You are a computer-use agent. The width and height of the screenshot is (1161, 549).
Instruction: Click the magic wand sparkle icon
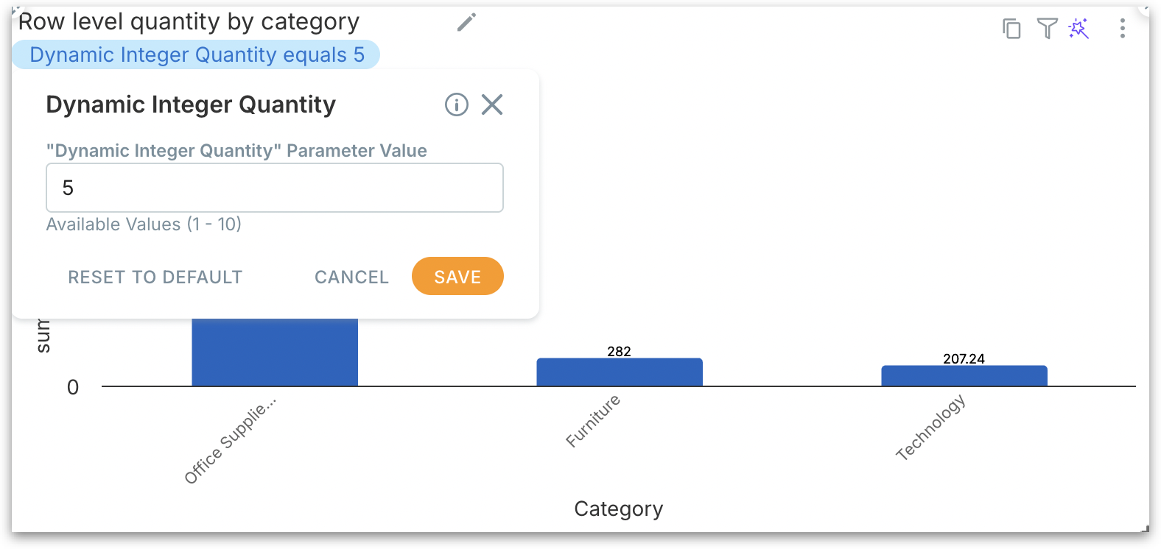[1079, 29]
